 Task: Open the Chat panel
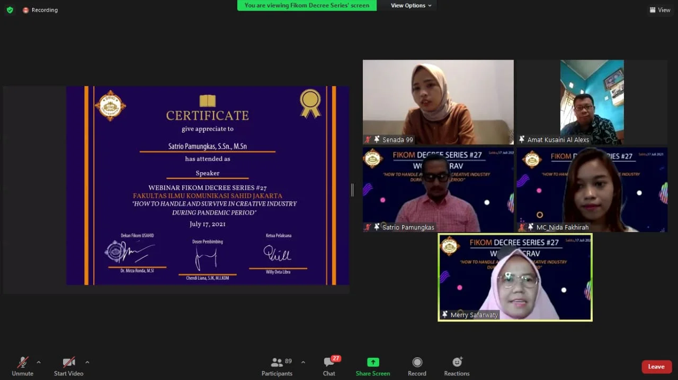[329, 366]
